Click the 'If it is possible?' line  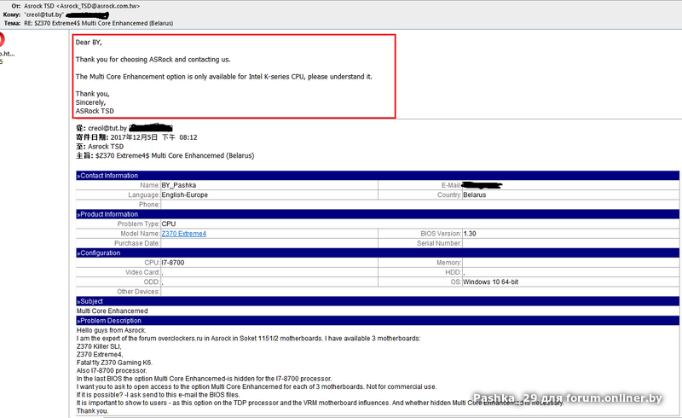[158, 394]
